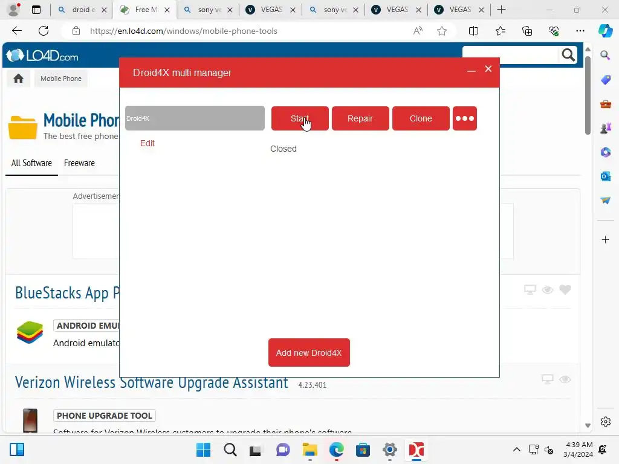Open taskbar Search

click(x=230, y=449)
